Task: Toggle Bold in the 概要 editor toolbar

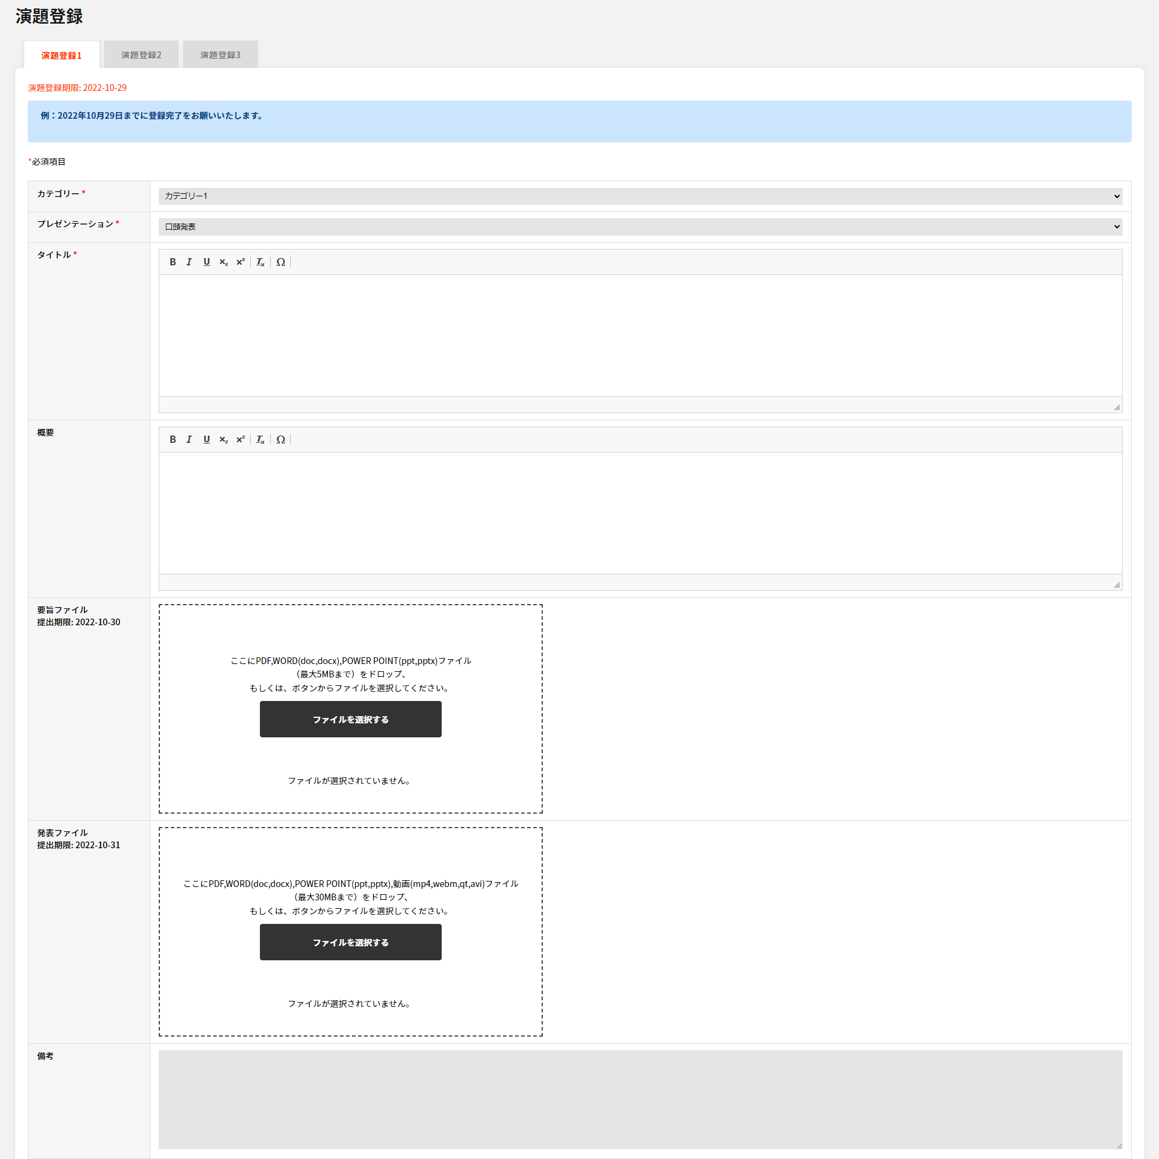Action: pos(173,439)
